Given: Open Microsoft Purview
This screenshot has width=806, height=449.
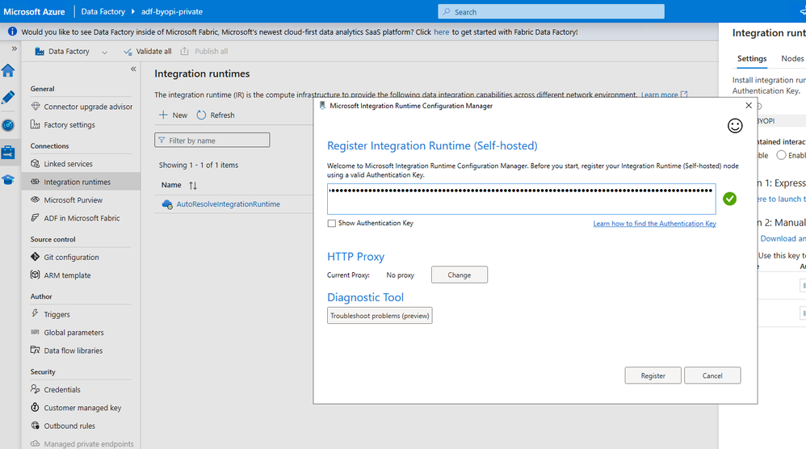Looking at the screenshot, I should 66,199.
